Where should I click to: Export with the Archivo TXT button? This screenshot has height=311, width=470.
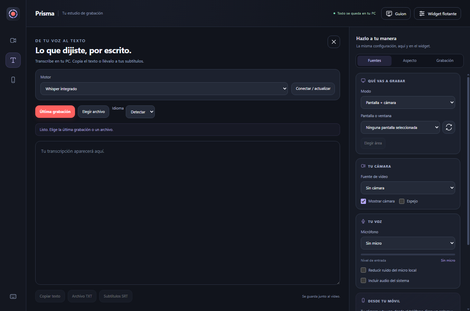[82, 296]
